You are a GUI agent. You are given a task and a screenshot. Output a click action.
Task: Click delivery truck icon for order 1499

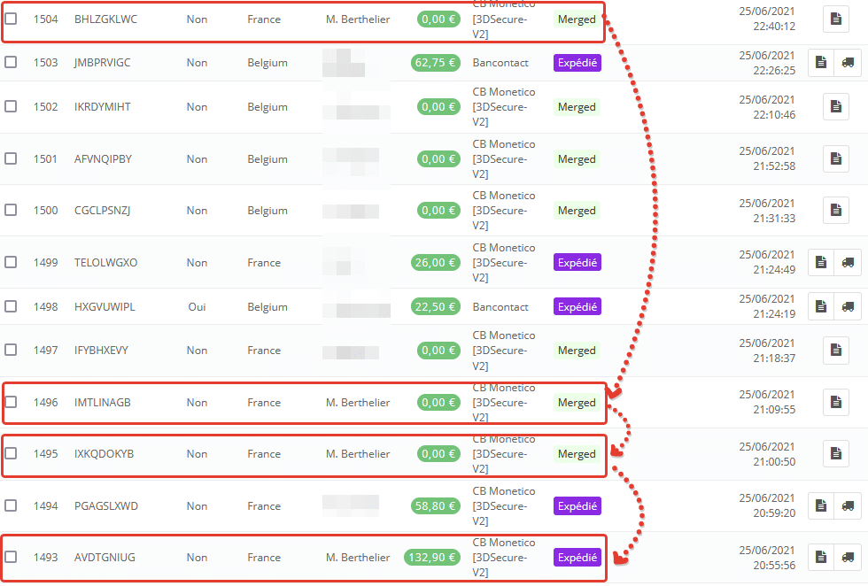848,262
